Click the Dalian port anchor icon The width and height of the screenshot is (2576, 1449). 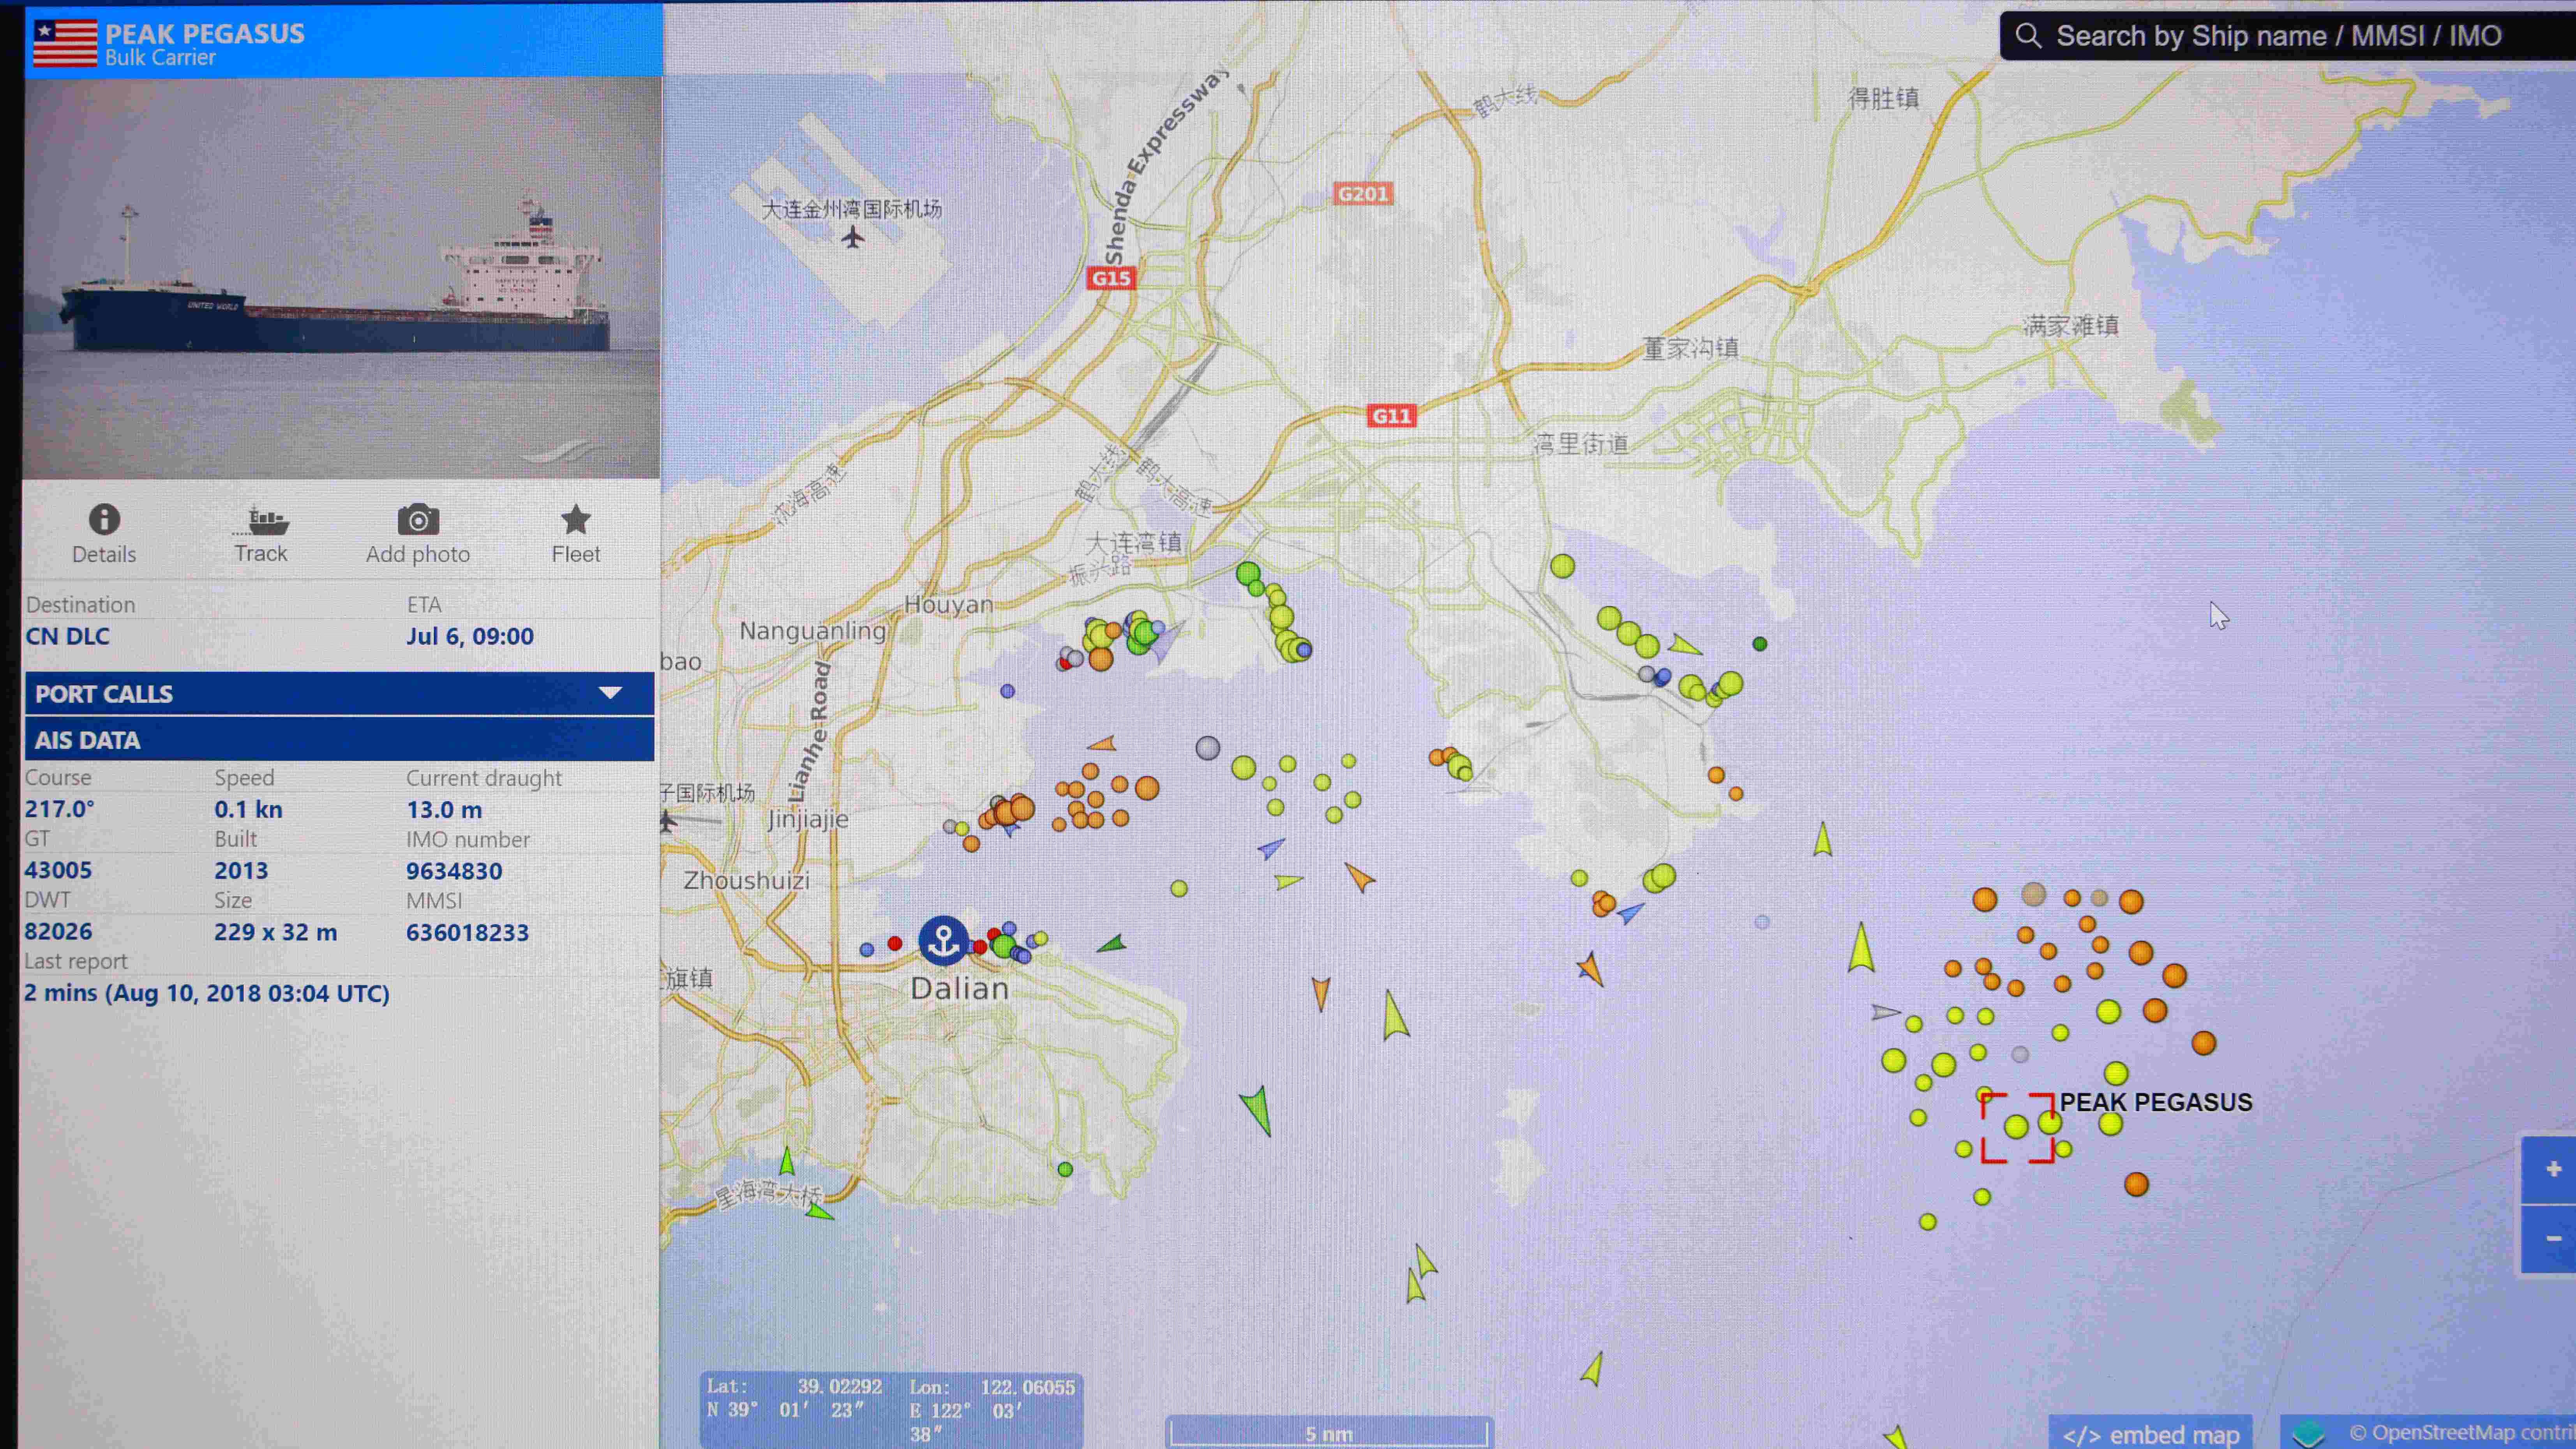[942, 940]
